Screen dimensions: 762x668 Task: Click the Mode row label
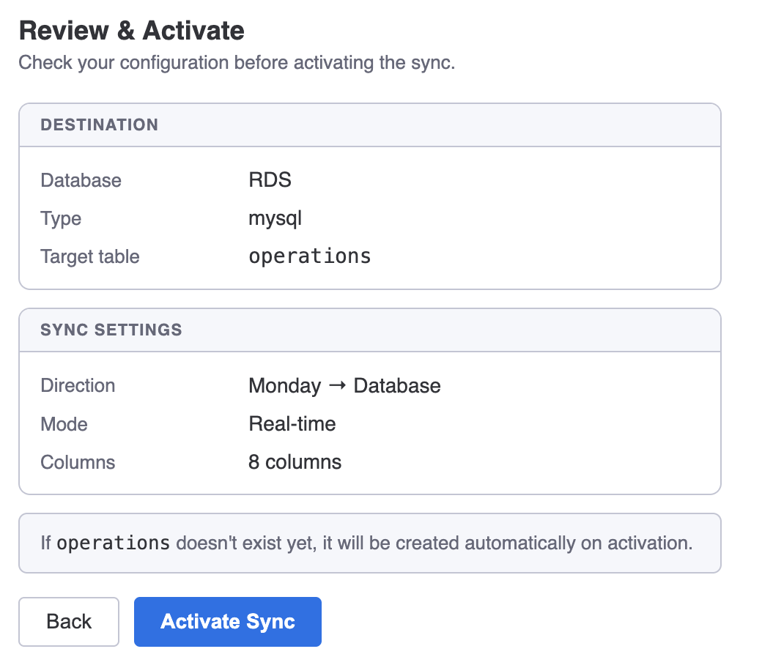point(64,423)
